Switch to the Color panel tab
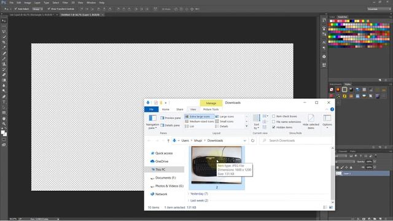 pyautogui.click(x=332, y=17)
